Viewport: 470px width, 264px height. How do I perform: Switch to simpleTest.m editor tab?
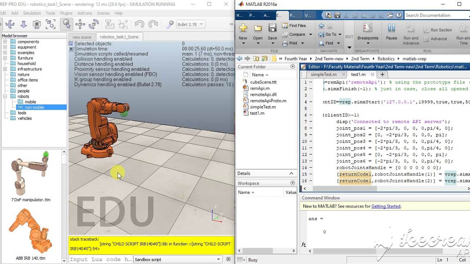(323, 74)
